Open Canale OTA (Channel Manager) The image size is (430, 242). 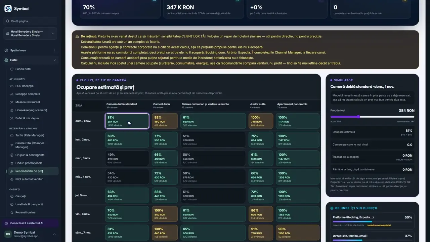pyautogui.click(x=30, y=145)
